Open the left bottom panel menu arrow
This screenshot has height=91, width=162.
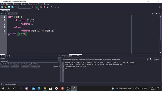[x=59, y=55]
